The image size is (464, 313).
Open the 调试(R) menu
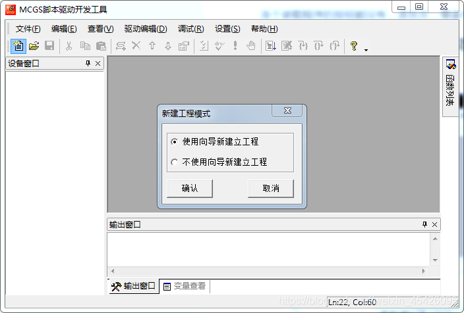pos(191,29)
